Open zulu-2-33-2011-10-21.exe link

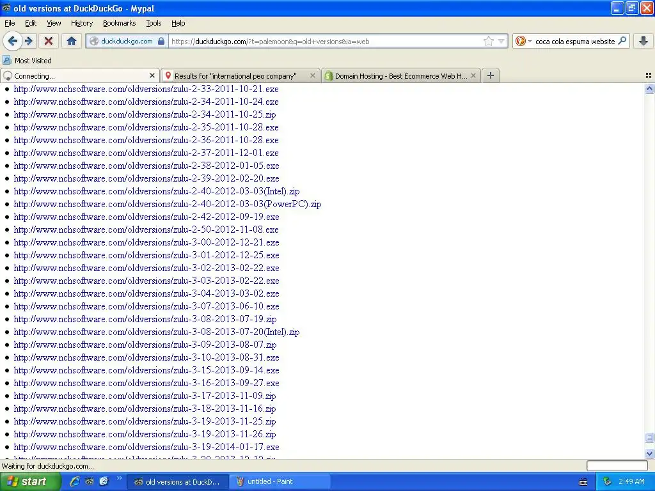(146, 89)
